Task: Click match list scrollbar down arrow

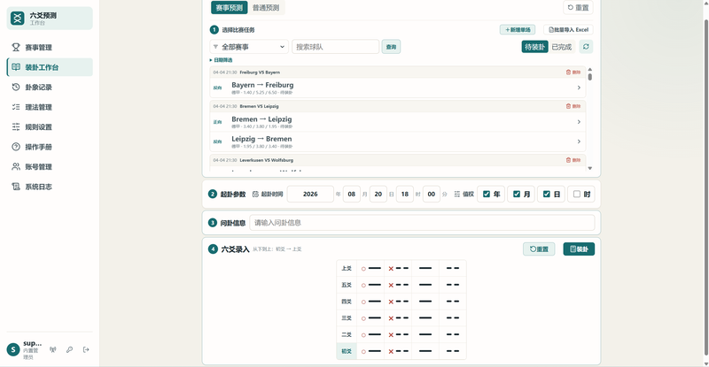Action: [590, 168]
